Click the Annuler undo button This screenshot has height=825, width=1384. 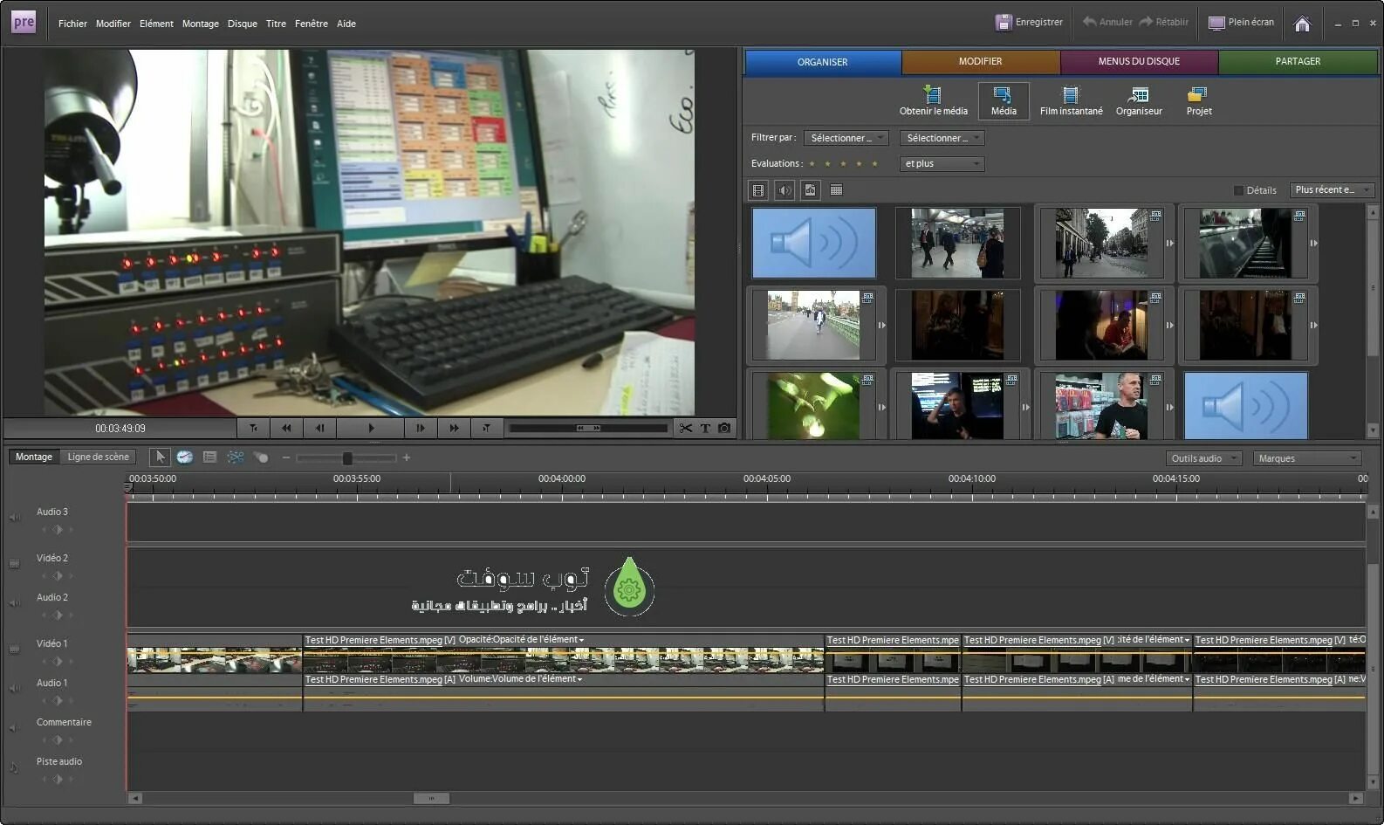pyautogui.click(x=1107, y=22)
